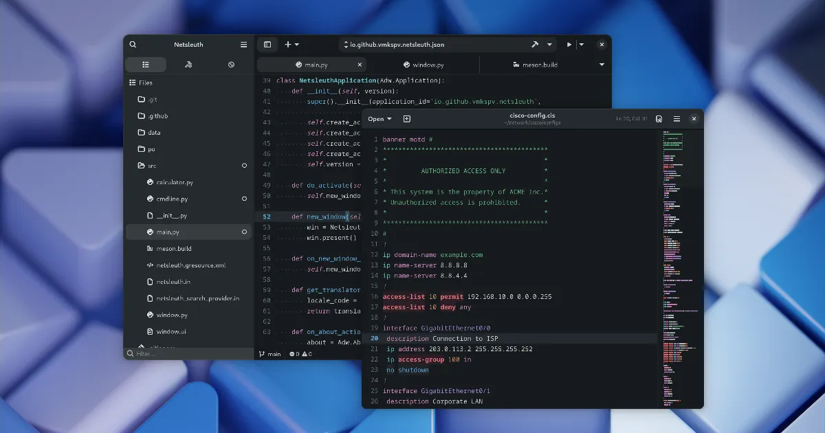The width and height of the screenshot is (825, 433).
Task: Expand the build options dropdown arrow
Action: click(549, 45)
